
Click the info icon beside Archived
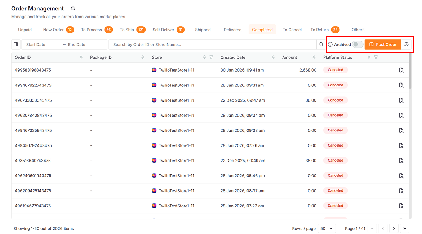coord(330,45)
